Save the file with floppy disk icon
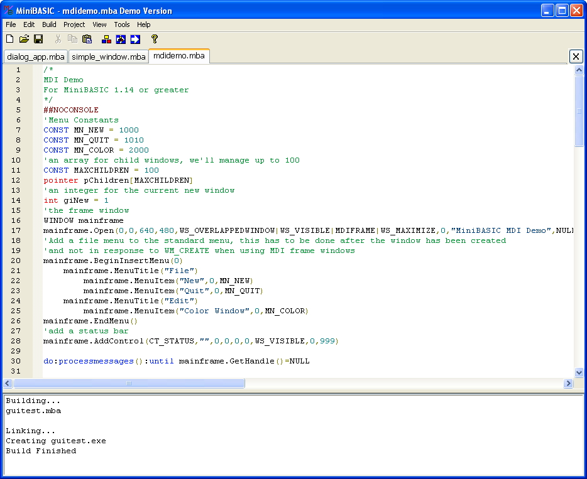This screenshot has width=587, height=479. [x=38, y=39]
